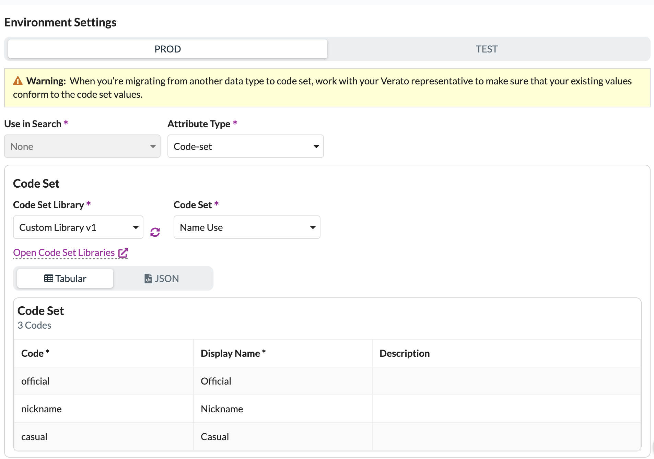Open the Attribute Type dropdown
The height and width of the screenshot is (459, 654).
[246, 146]
